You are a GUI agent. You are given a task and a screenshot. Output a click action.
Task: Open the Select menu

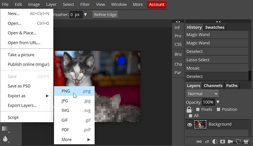pyautogui.click(x=68, y=4)
